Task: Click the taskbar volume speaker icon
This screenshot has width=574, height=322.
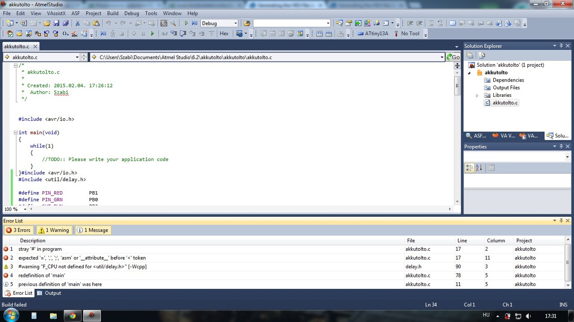Action: pos(528,316)
